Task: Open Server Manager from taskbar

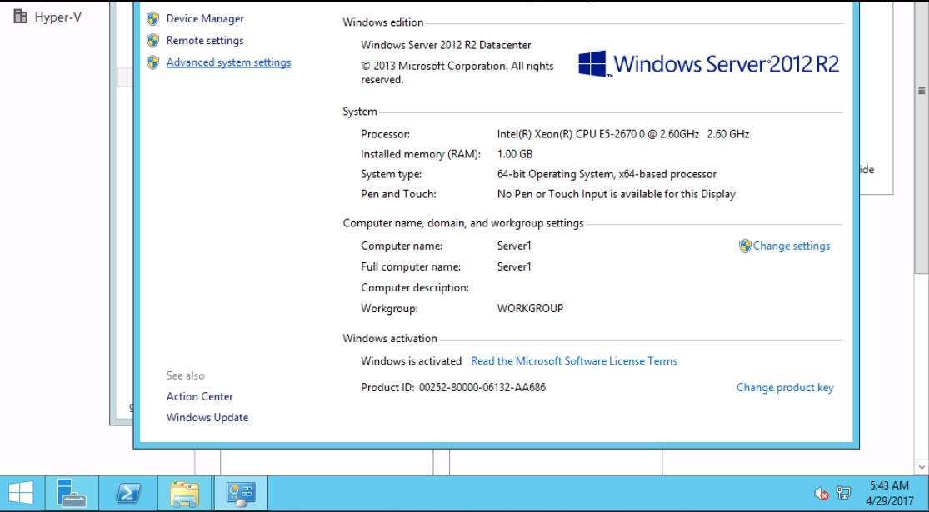Action: [72, 493]
